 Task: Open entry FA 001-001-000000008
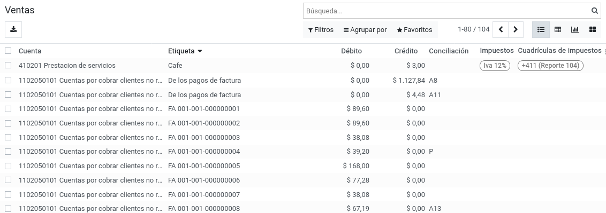pos(203,208)
